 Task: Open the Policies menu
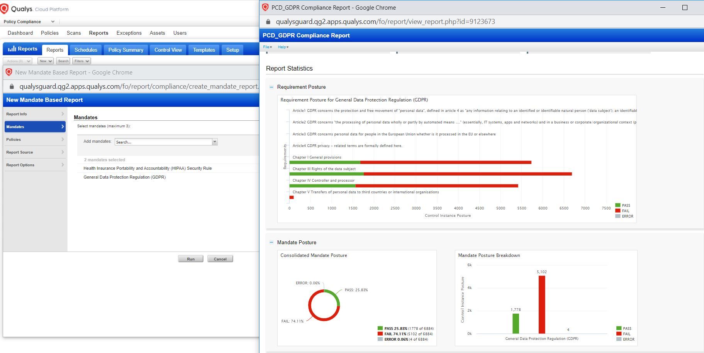pyautogui.click(x=50, y=33)
